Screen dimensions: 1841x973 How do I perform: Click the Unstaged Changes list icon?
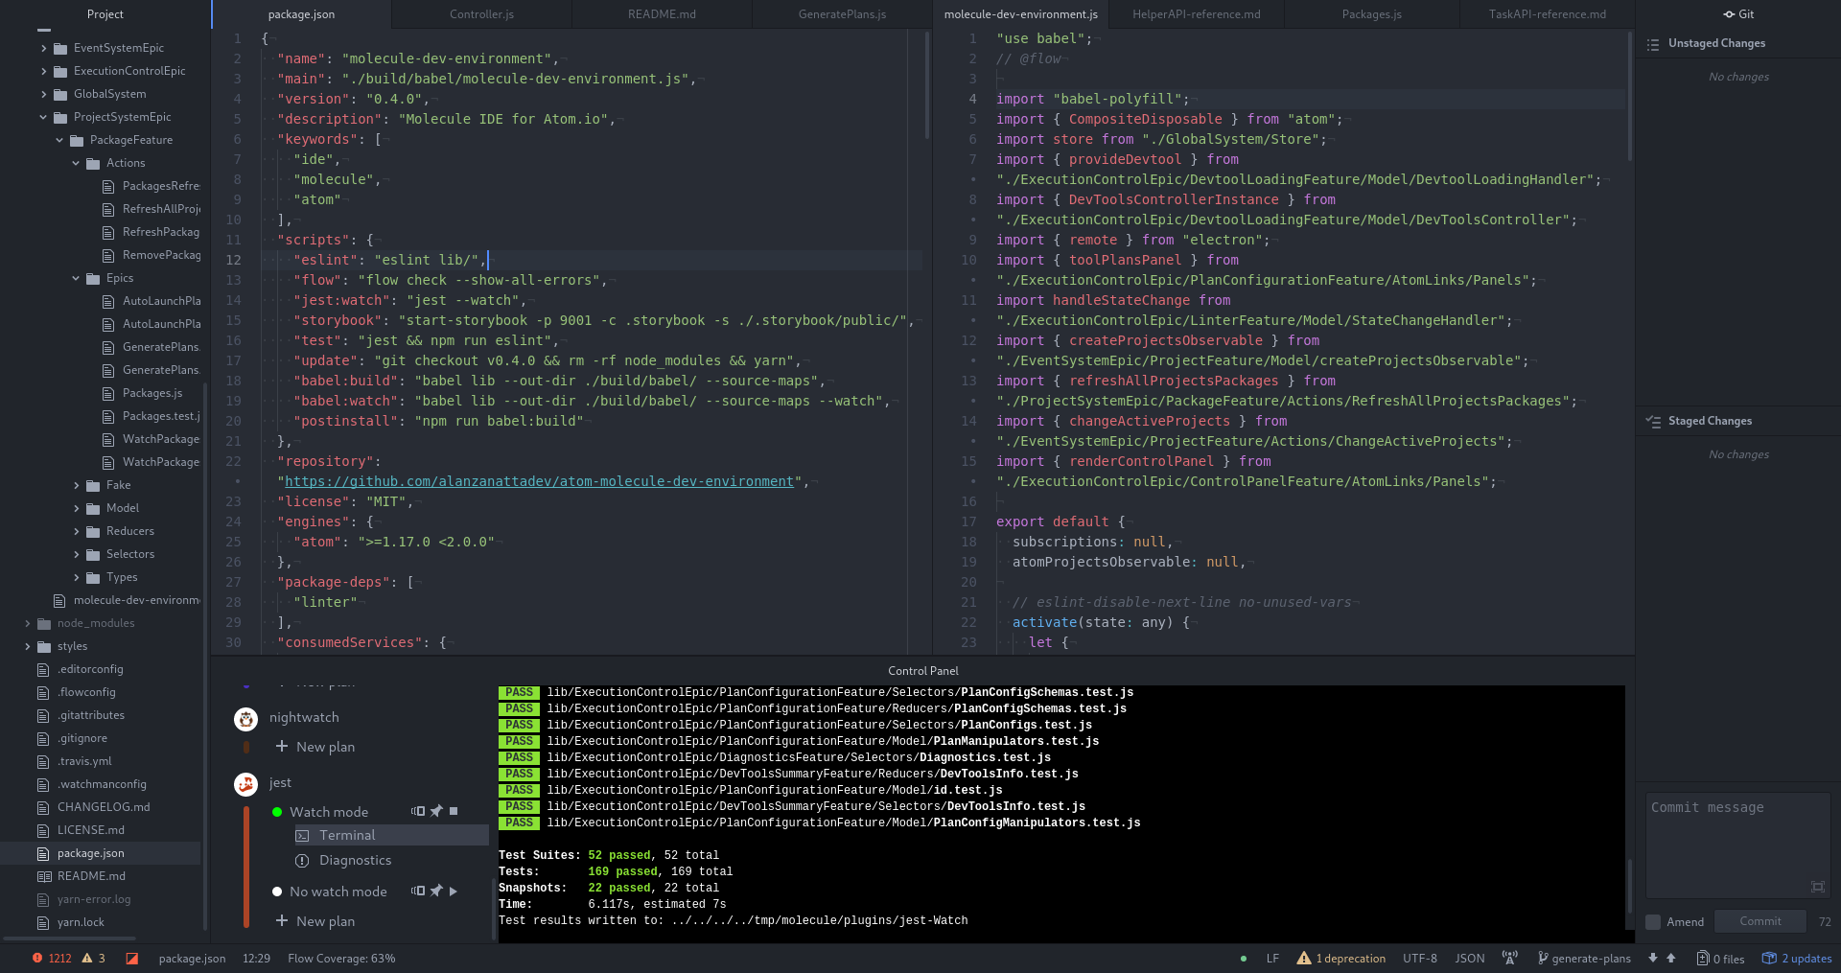pyautogui.click(x=1652, y=43)
